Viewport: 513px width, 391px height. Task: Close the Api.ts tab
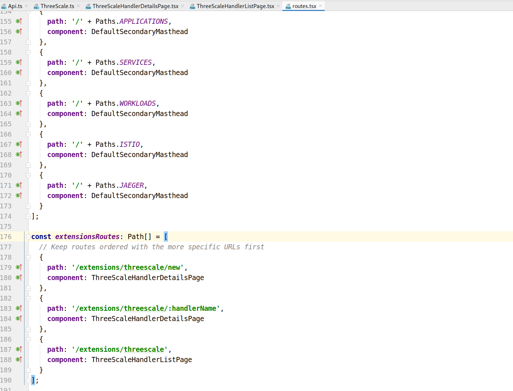pyautogui.click(x=26, y=6)
